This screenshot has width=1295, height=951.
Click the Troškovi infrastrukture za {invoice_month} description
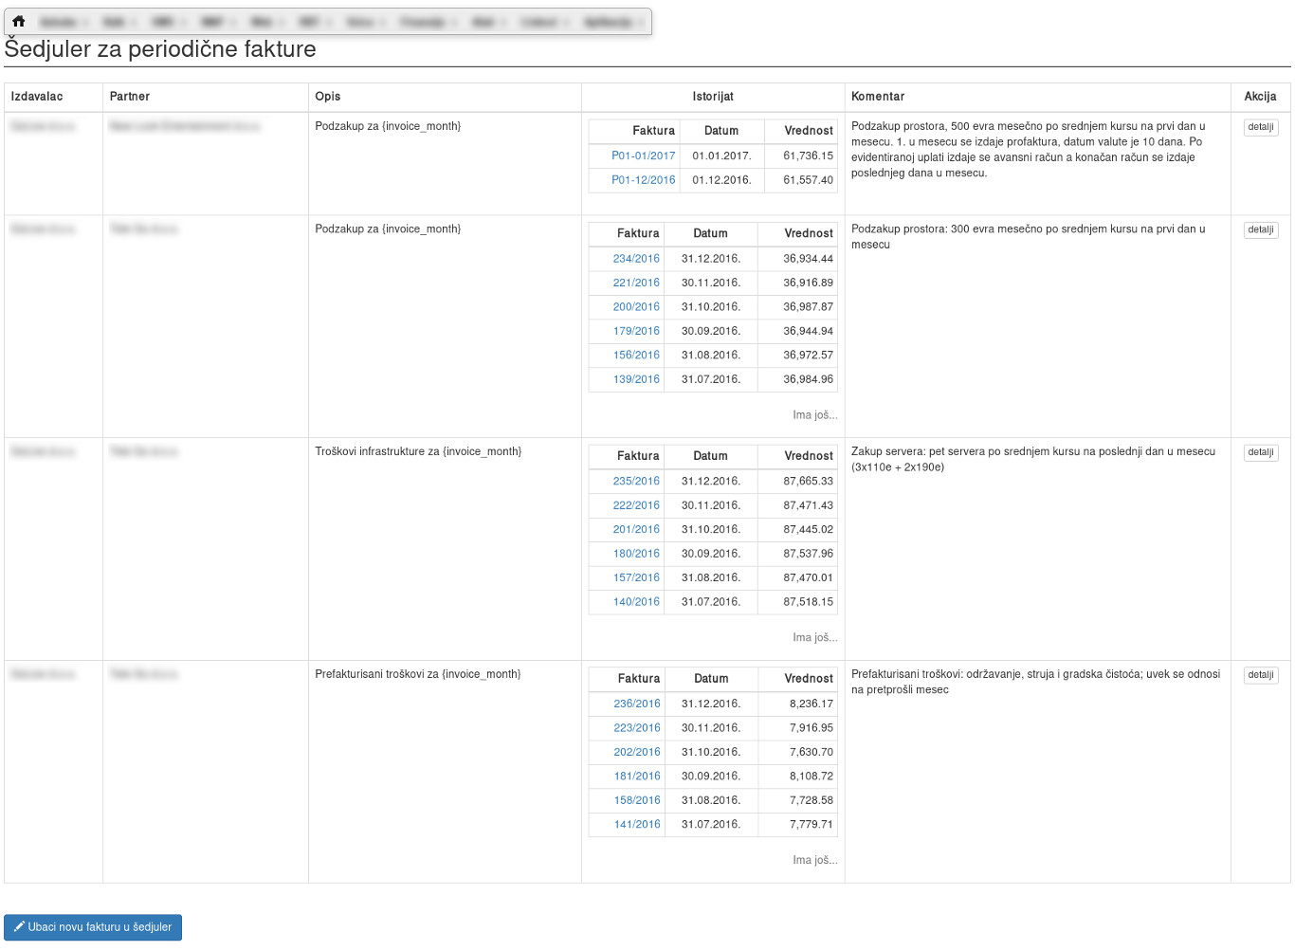[x=418, y=452]
